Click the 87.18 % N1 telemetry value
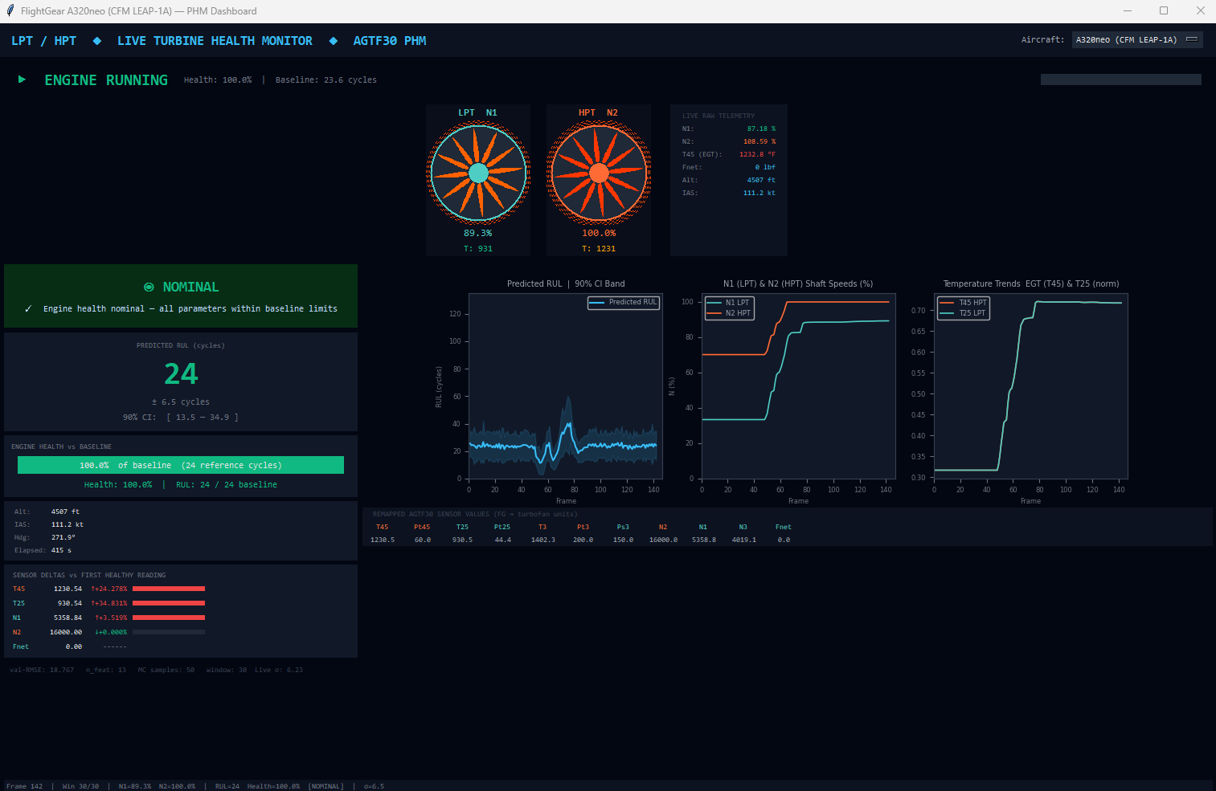The height and width of the screenshot is (791, 1216). click(x=761, y=128)
